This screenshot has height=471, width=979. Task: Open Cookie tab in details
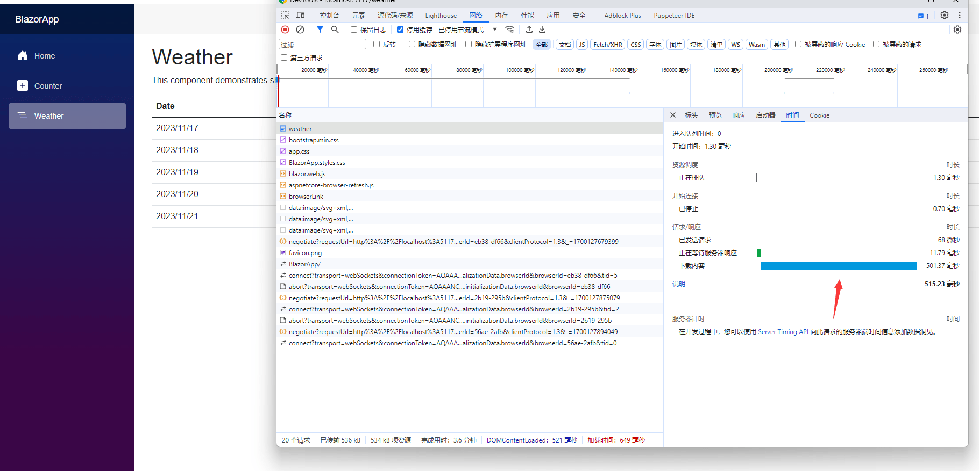(x=819, y=115)
